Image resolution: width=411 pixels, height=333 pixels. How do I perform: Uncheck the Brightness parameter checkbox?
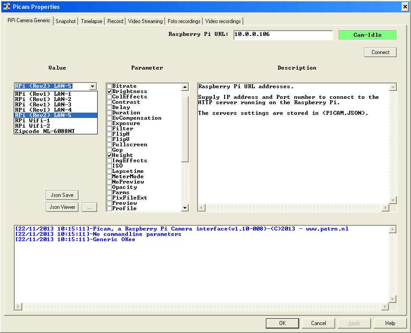point(109,91)
